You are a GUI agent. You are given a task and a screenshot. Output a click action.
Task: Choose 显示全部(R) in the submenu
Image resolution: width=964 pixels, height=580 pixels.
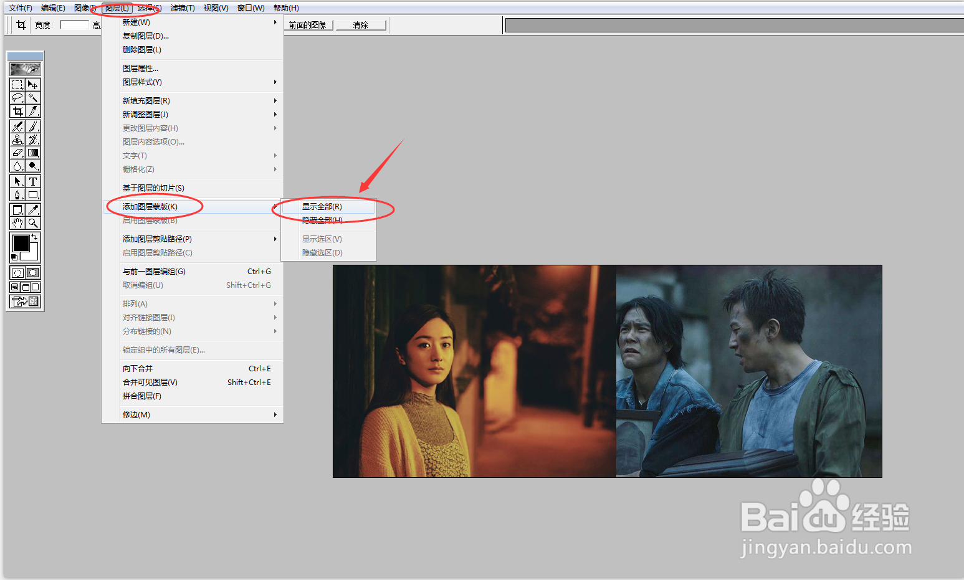pos(328,207)
